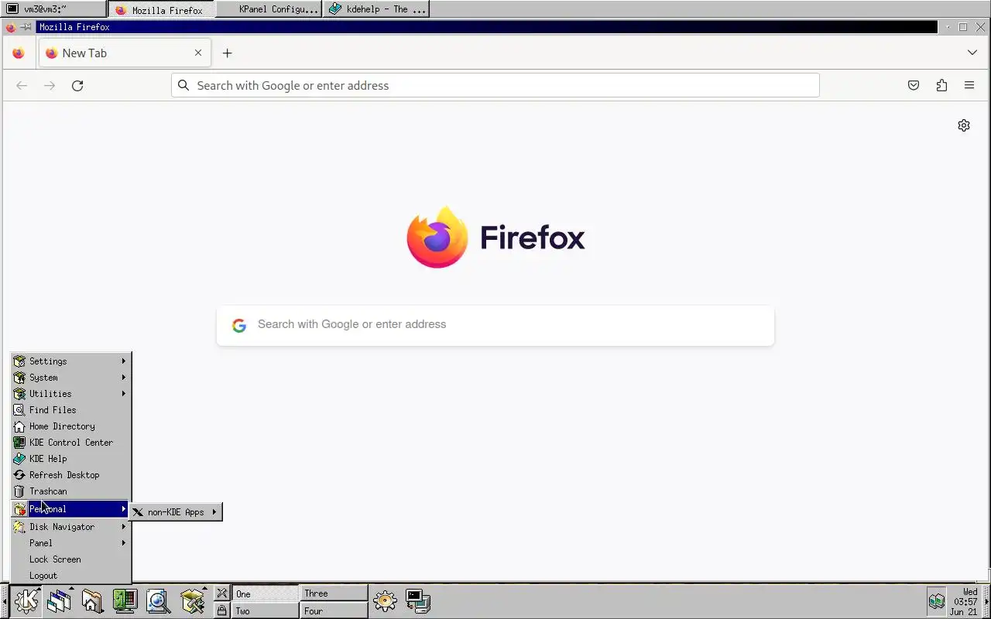This screenshot has width=991, height=619.
Task: Choose Refresh Desktop menu entry
Action: click(x=71, y=475)
